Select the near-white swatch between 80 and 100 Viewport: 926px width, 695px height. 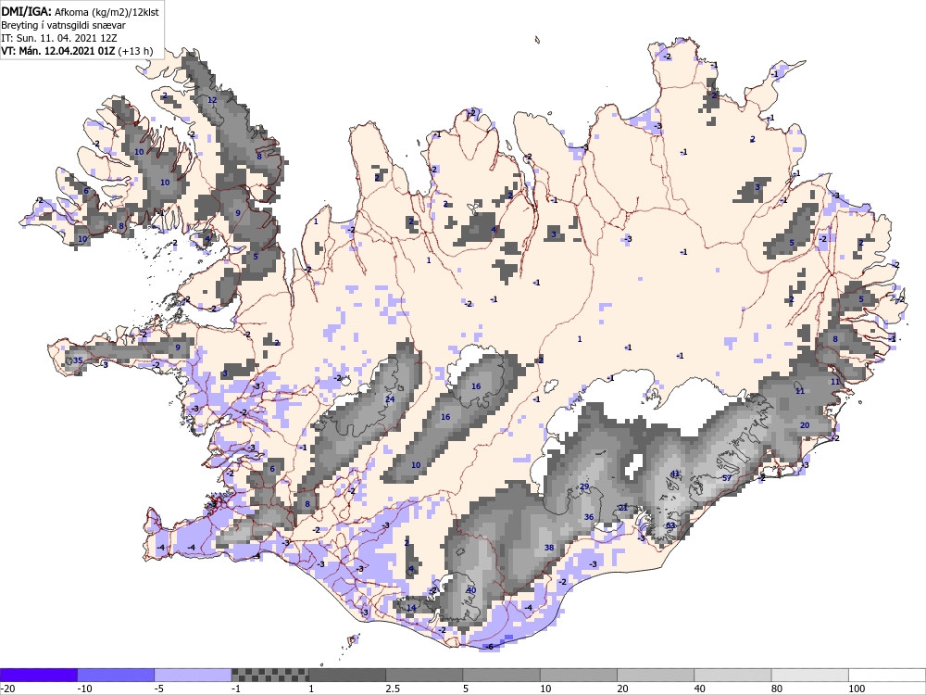point(809,675)
